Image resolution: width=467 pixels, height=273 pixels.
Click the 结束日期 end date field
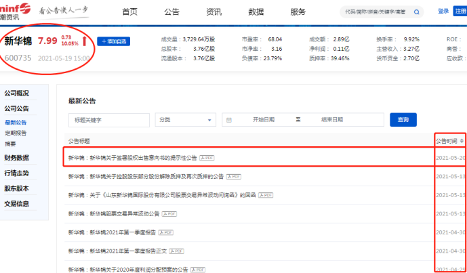pos(332,120)
